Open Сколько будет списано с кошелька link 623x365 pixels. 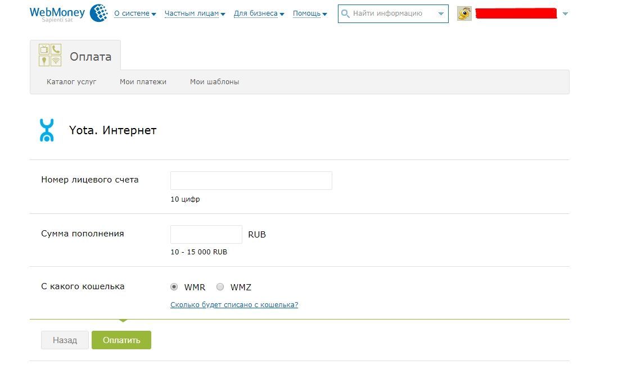(234, 305)
